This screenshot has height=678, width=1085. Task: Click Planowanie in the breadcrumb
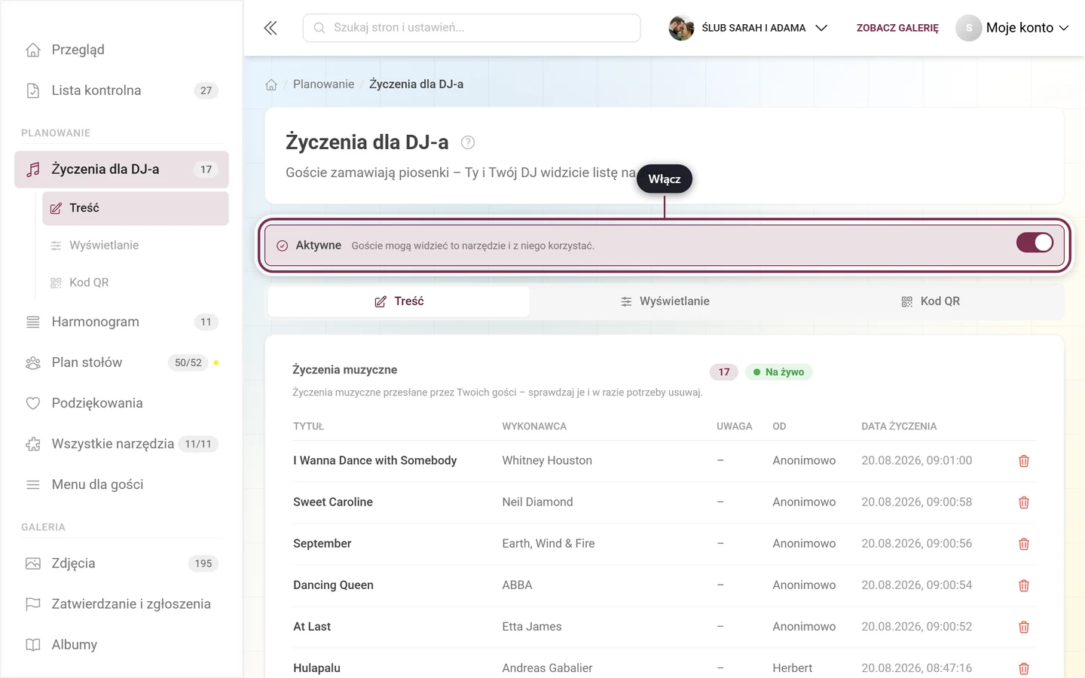point(323,84)
